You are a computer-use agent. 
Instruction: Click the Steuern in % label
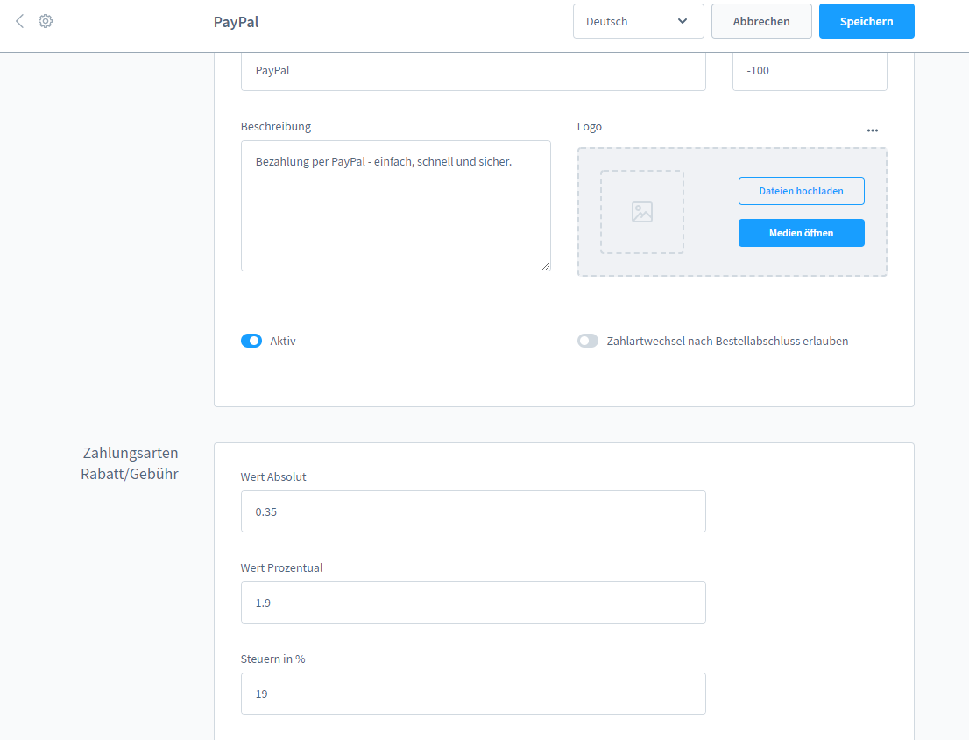click(273, 659)
